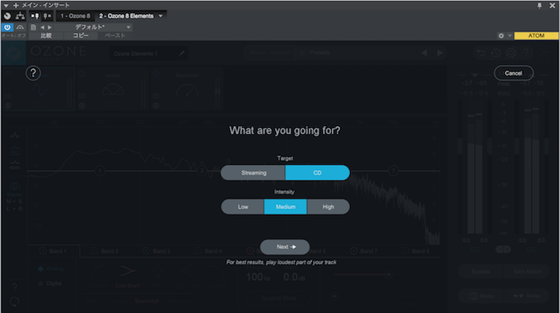The width and height of the screenshot is (560, 313).
Task: Open the routing view icon
Action: coord(20,16)
